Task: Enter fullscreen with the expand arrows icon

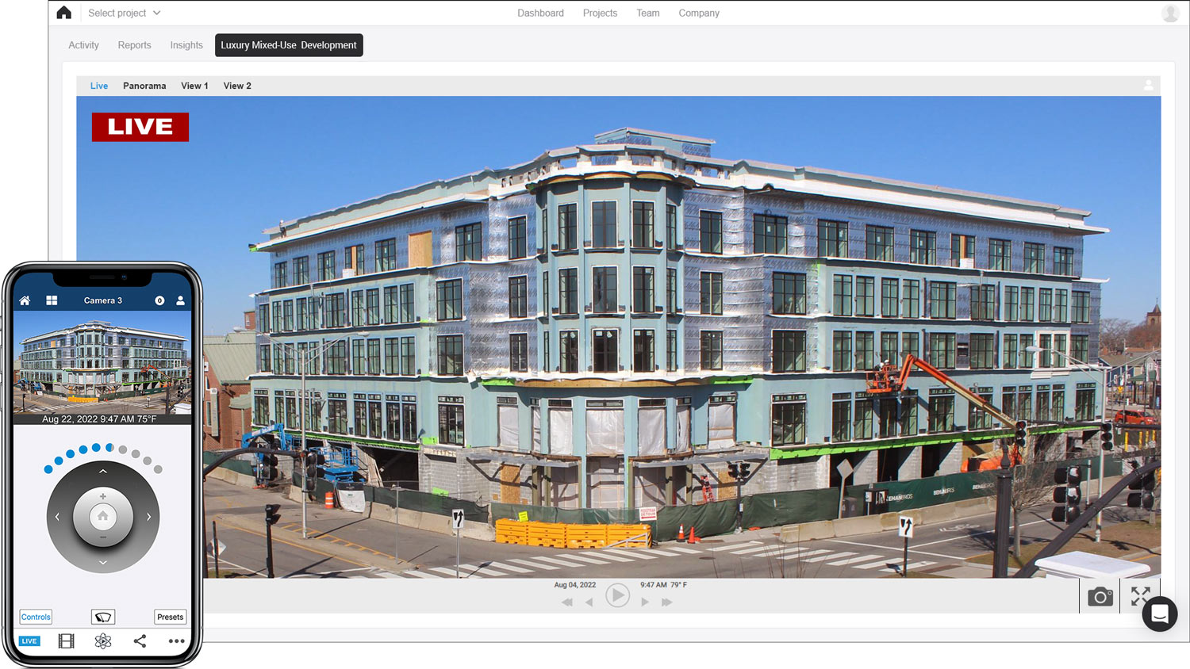Action: tap(1140, 596)
